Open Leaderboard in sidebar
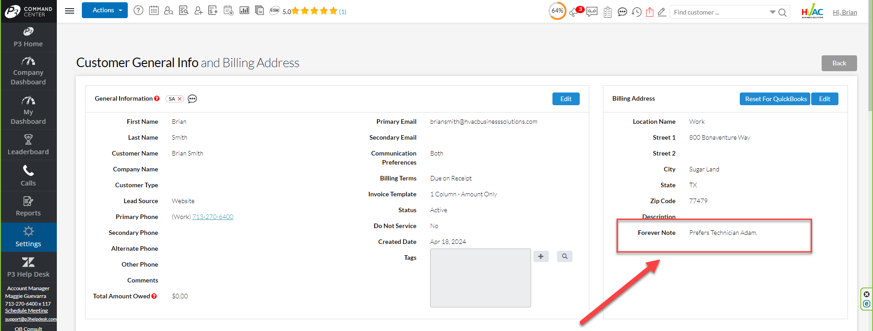 (28, 145)
